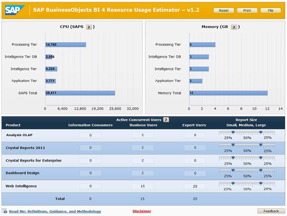
Task: Click Web Intelligence small/medium slider handle
Action: (233, 183)
